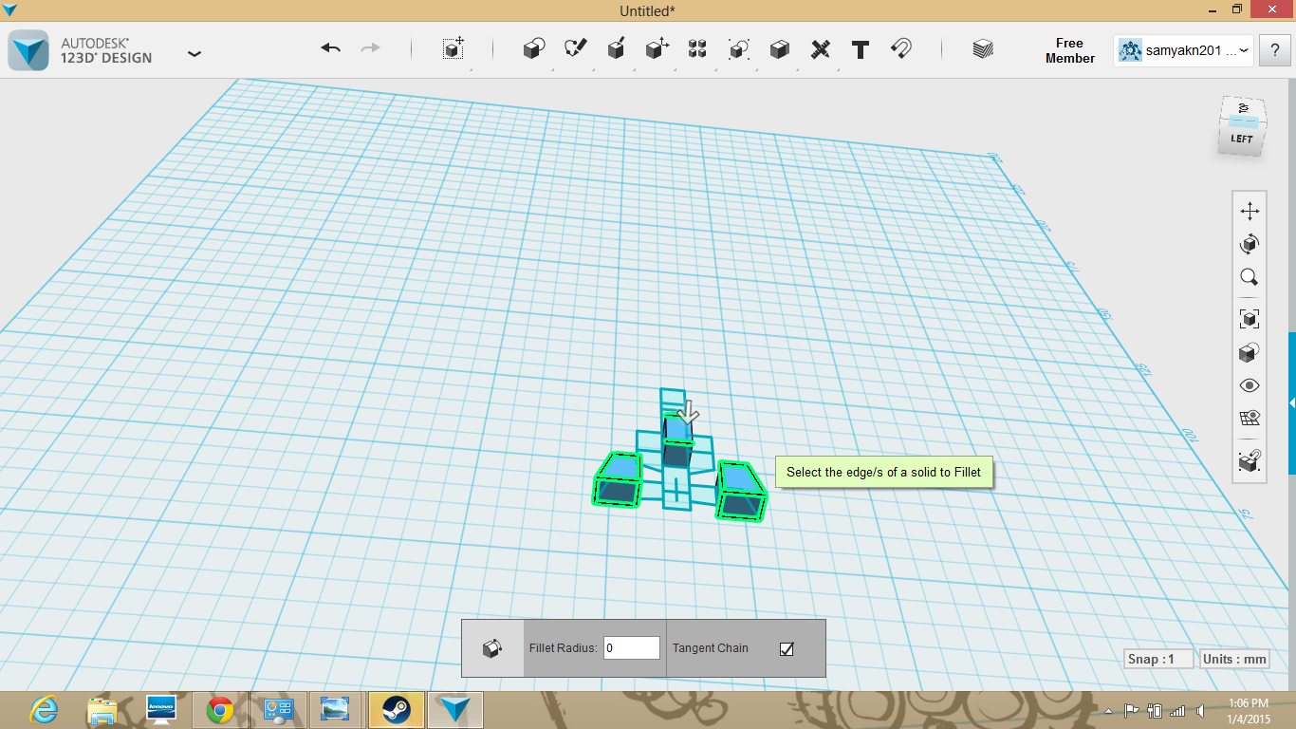Image resolution: width=1296 pixels, height=729 pixels.
Task: Select the Zoom magnifier in the sidebar
Action: pos(1250,276)
